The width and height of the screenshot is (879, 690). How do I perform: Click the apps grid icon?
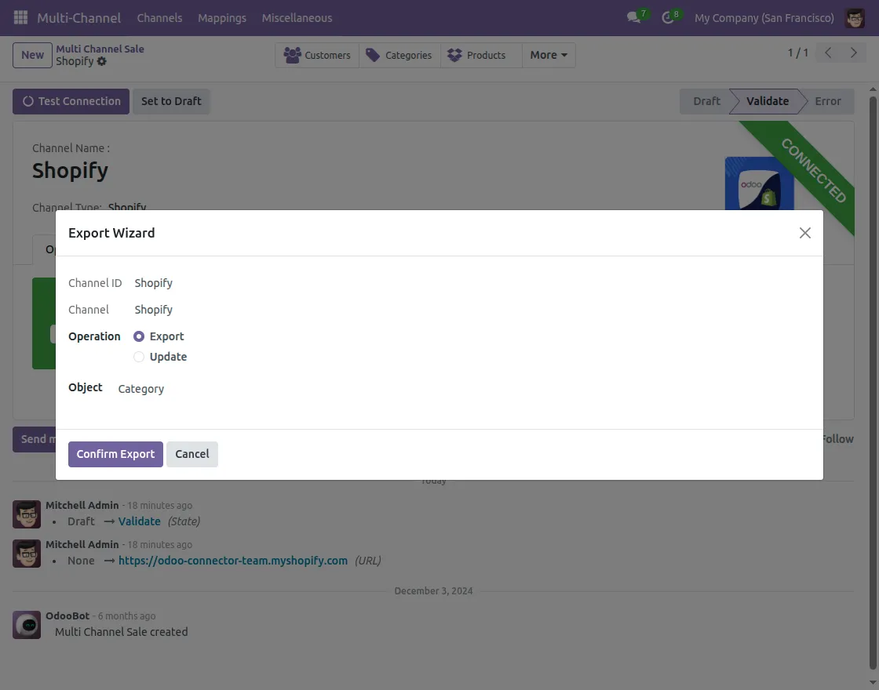(20, 17)
